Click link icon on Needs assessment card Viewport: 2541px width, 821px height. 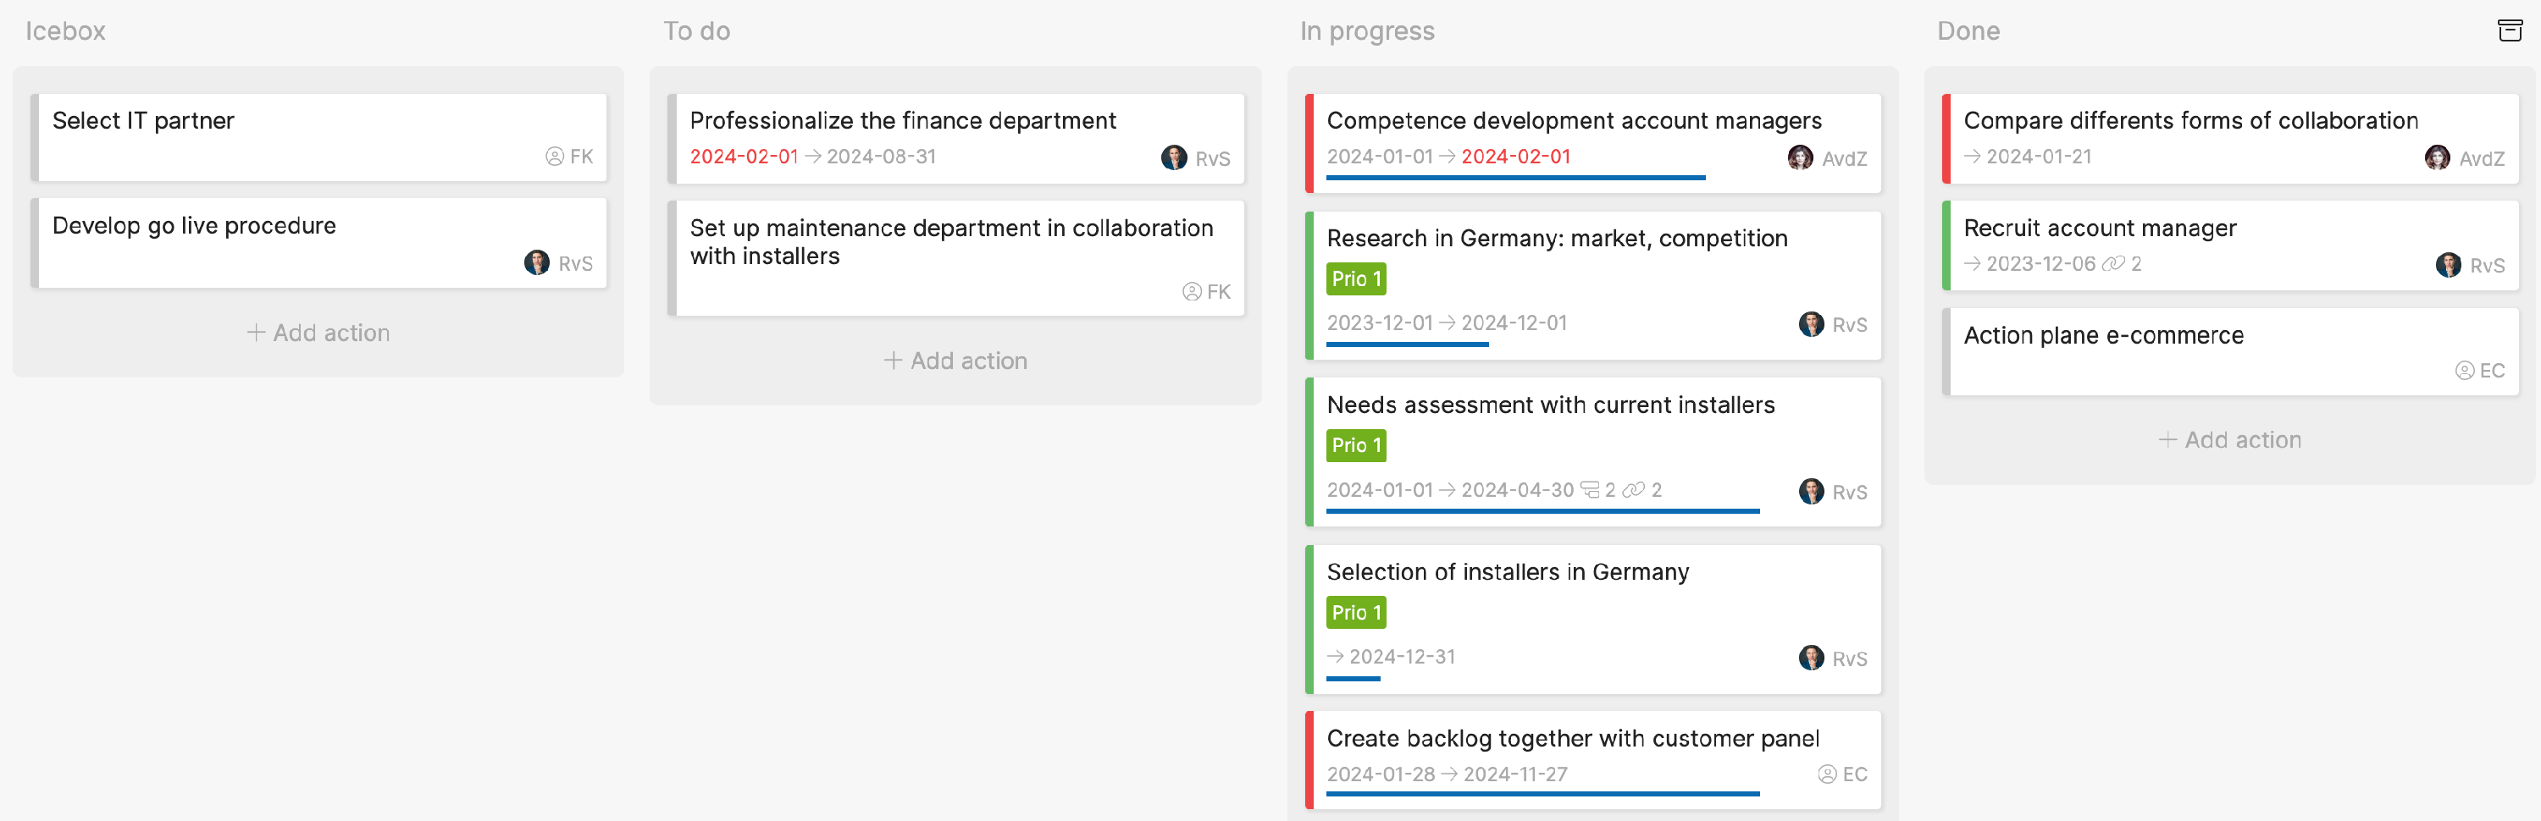[x=1635, y=490]
